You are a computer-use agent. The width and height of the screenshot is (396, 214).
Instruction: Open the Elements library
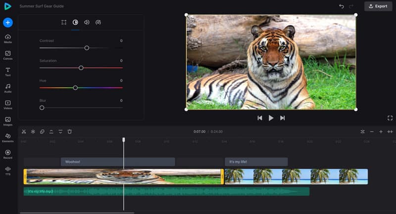[x=8, y=138]
